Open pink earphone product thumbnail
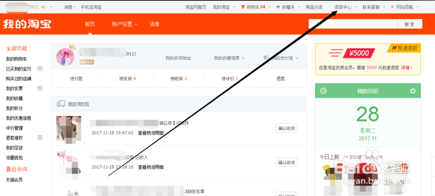This screenshot has height=196, width=435. pyautogui.click(x=69, y=162)
